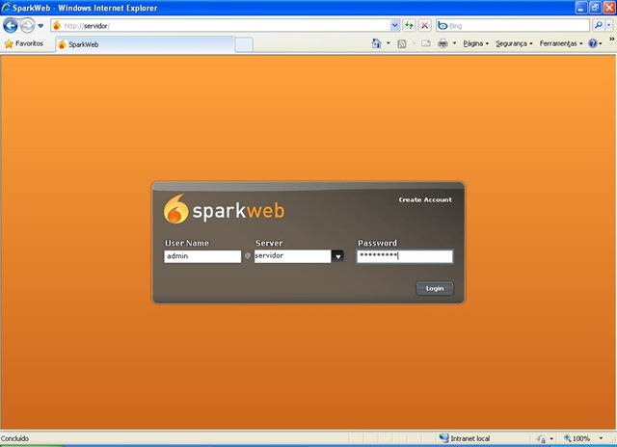Open the Página menu

(475, 43)
